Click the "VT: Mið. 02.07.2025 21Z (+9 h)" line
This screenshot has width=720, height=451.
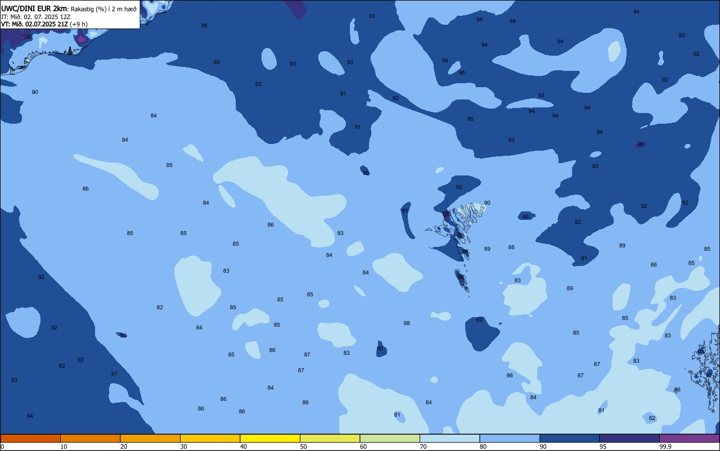tap(44, 24)
